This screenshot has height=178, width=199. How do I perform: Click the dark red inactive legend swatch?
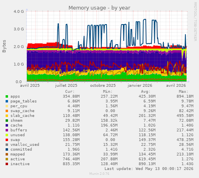pyautogui.click(x=7, y=164)
